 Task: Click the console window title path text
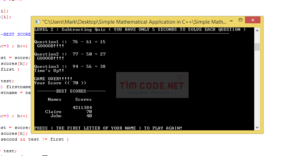134,22
